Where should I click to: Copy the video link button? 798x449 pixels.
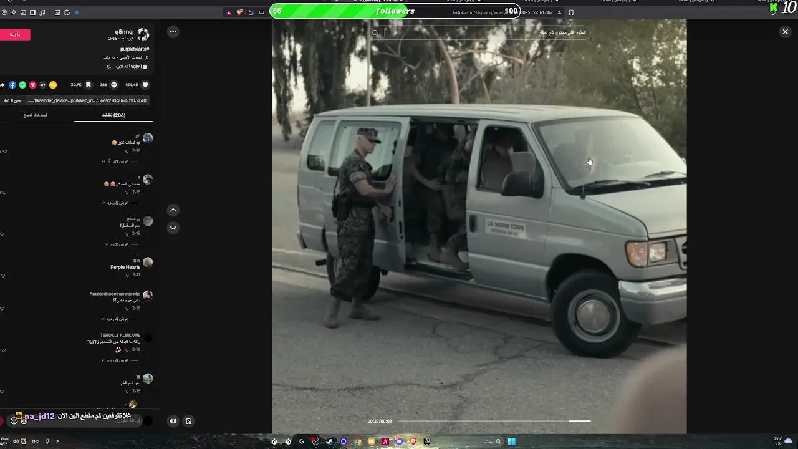[x=12, y=100]
